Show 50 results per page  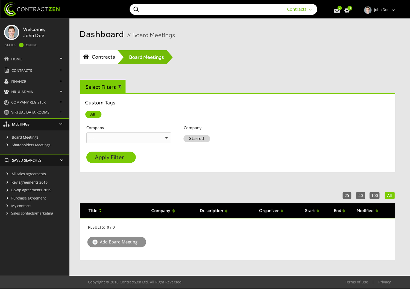coord(361,196)
